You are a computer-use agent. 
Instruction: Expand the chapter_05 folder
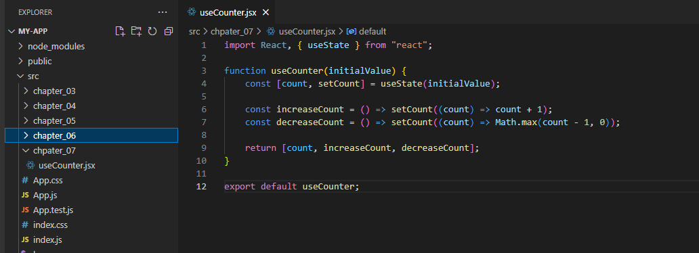tap(26, 120)
